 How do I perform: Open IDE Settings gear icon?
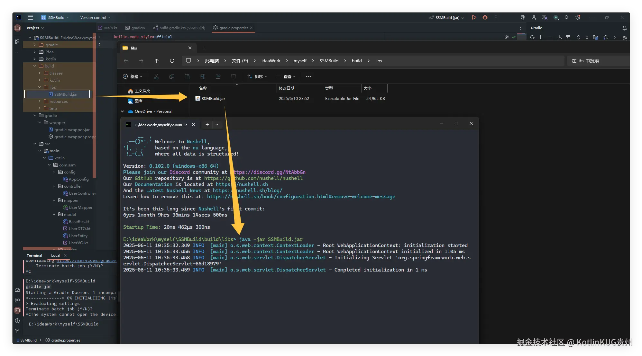tap(578, 17)
